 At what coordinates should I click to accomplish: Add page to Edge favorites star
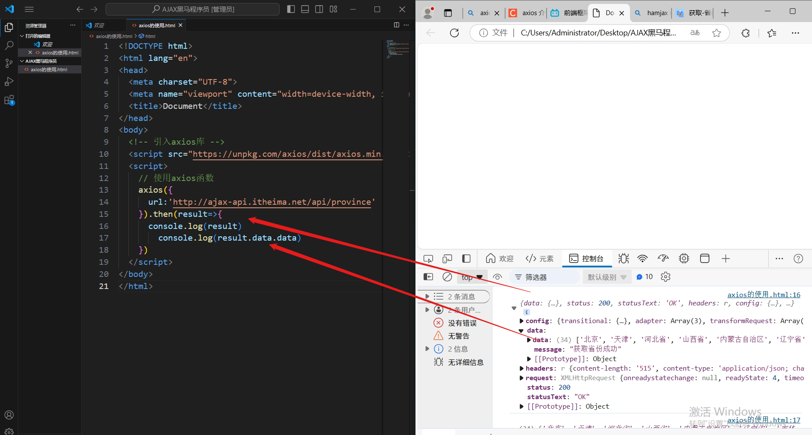click(x=716, y=33)
